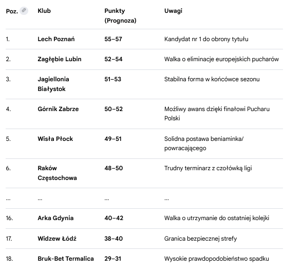Select Widzew Łódź club name

point(57,239)
